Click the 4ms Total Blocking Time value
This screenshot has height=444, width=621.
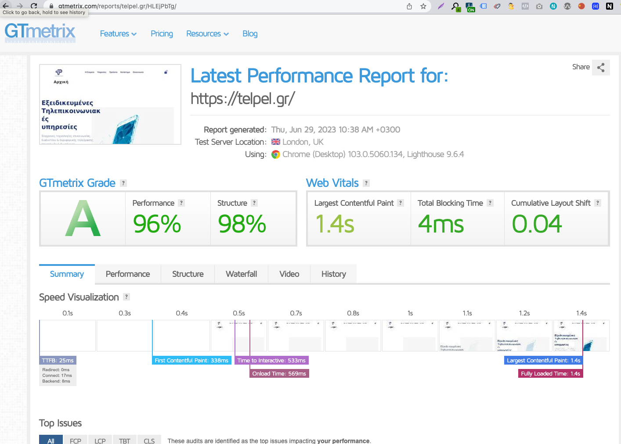coord(441,224)
